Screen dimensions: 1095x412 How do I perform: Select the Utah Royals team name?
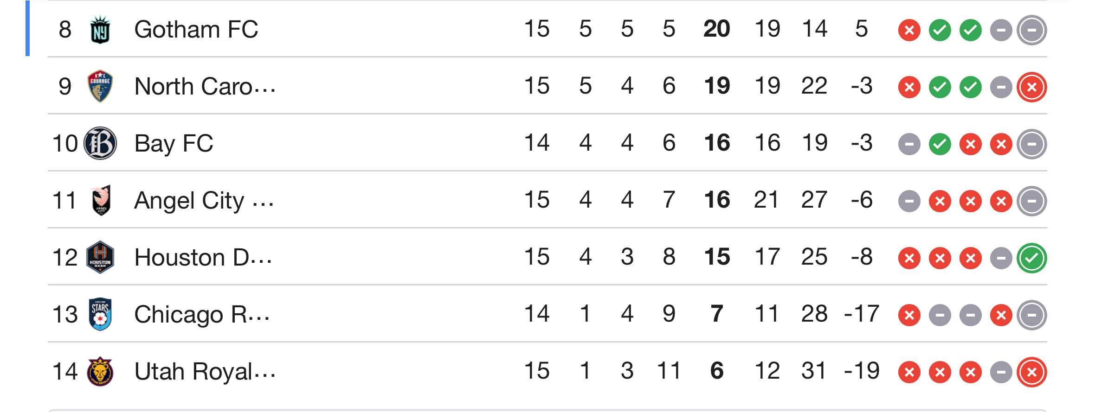coord(205,372)
